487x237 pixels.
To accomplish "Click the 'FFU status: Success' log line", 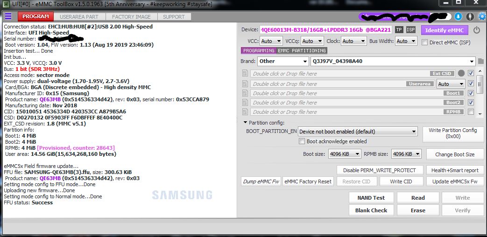I will click(28, 202).
